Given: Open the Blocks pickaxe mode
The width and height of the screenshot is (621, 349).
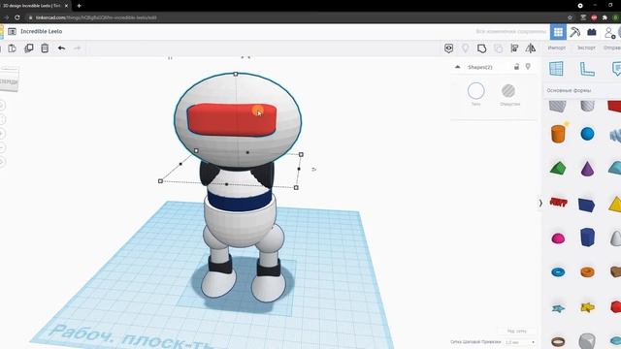Looking at the screenshot, I should pyautogui.click(x=574, y=32).
